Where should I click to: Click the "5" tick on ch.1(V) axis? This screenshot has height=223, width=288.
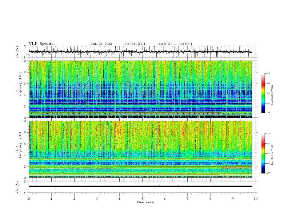(25, 46)
